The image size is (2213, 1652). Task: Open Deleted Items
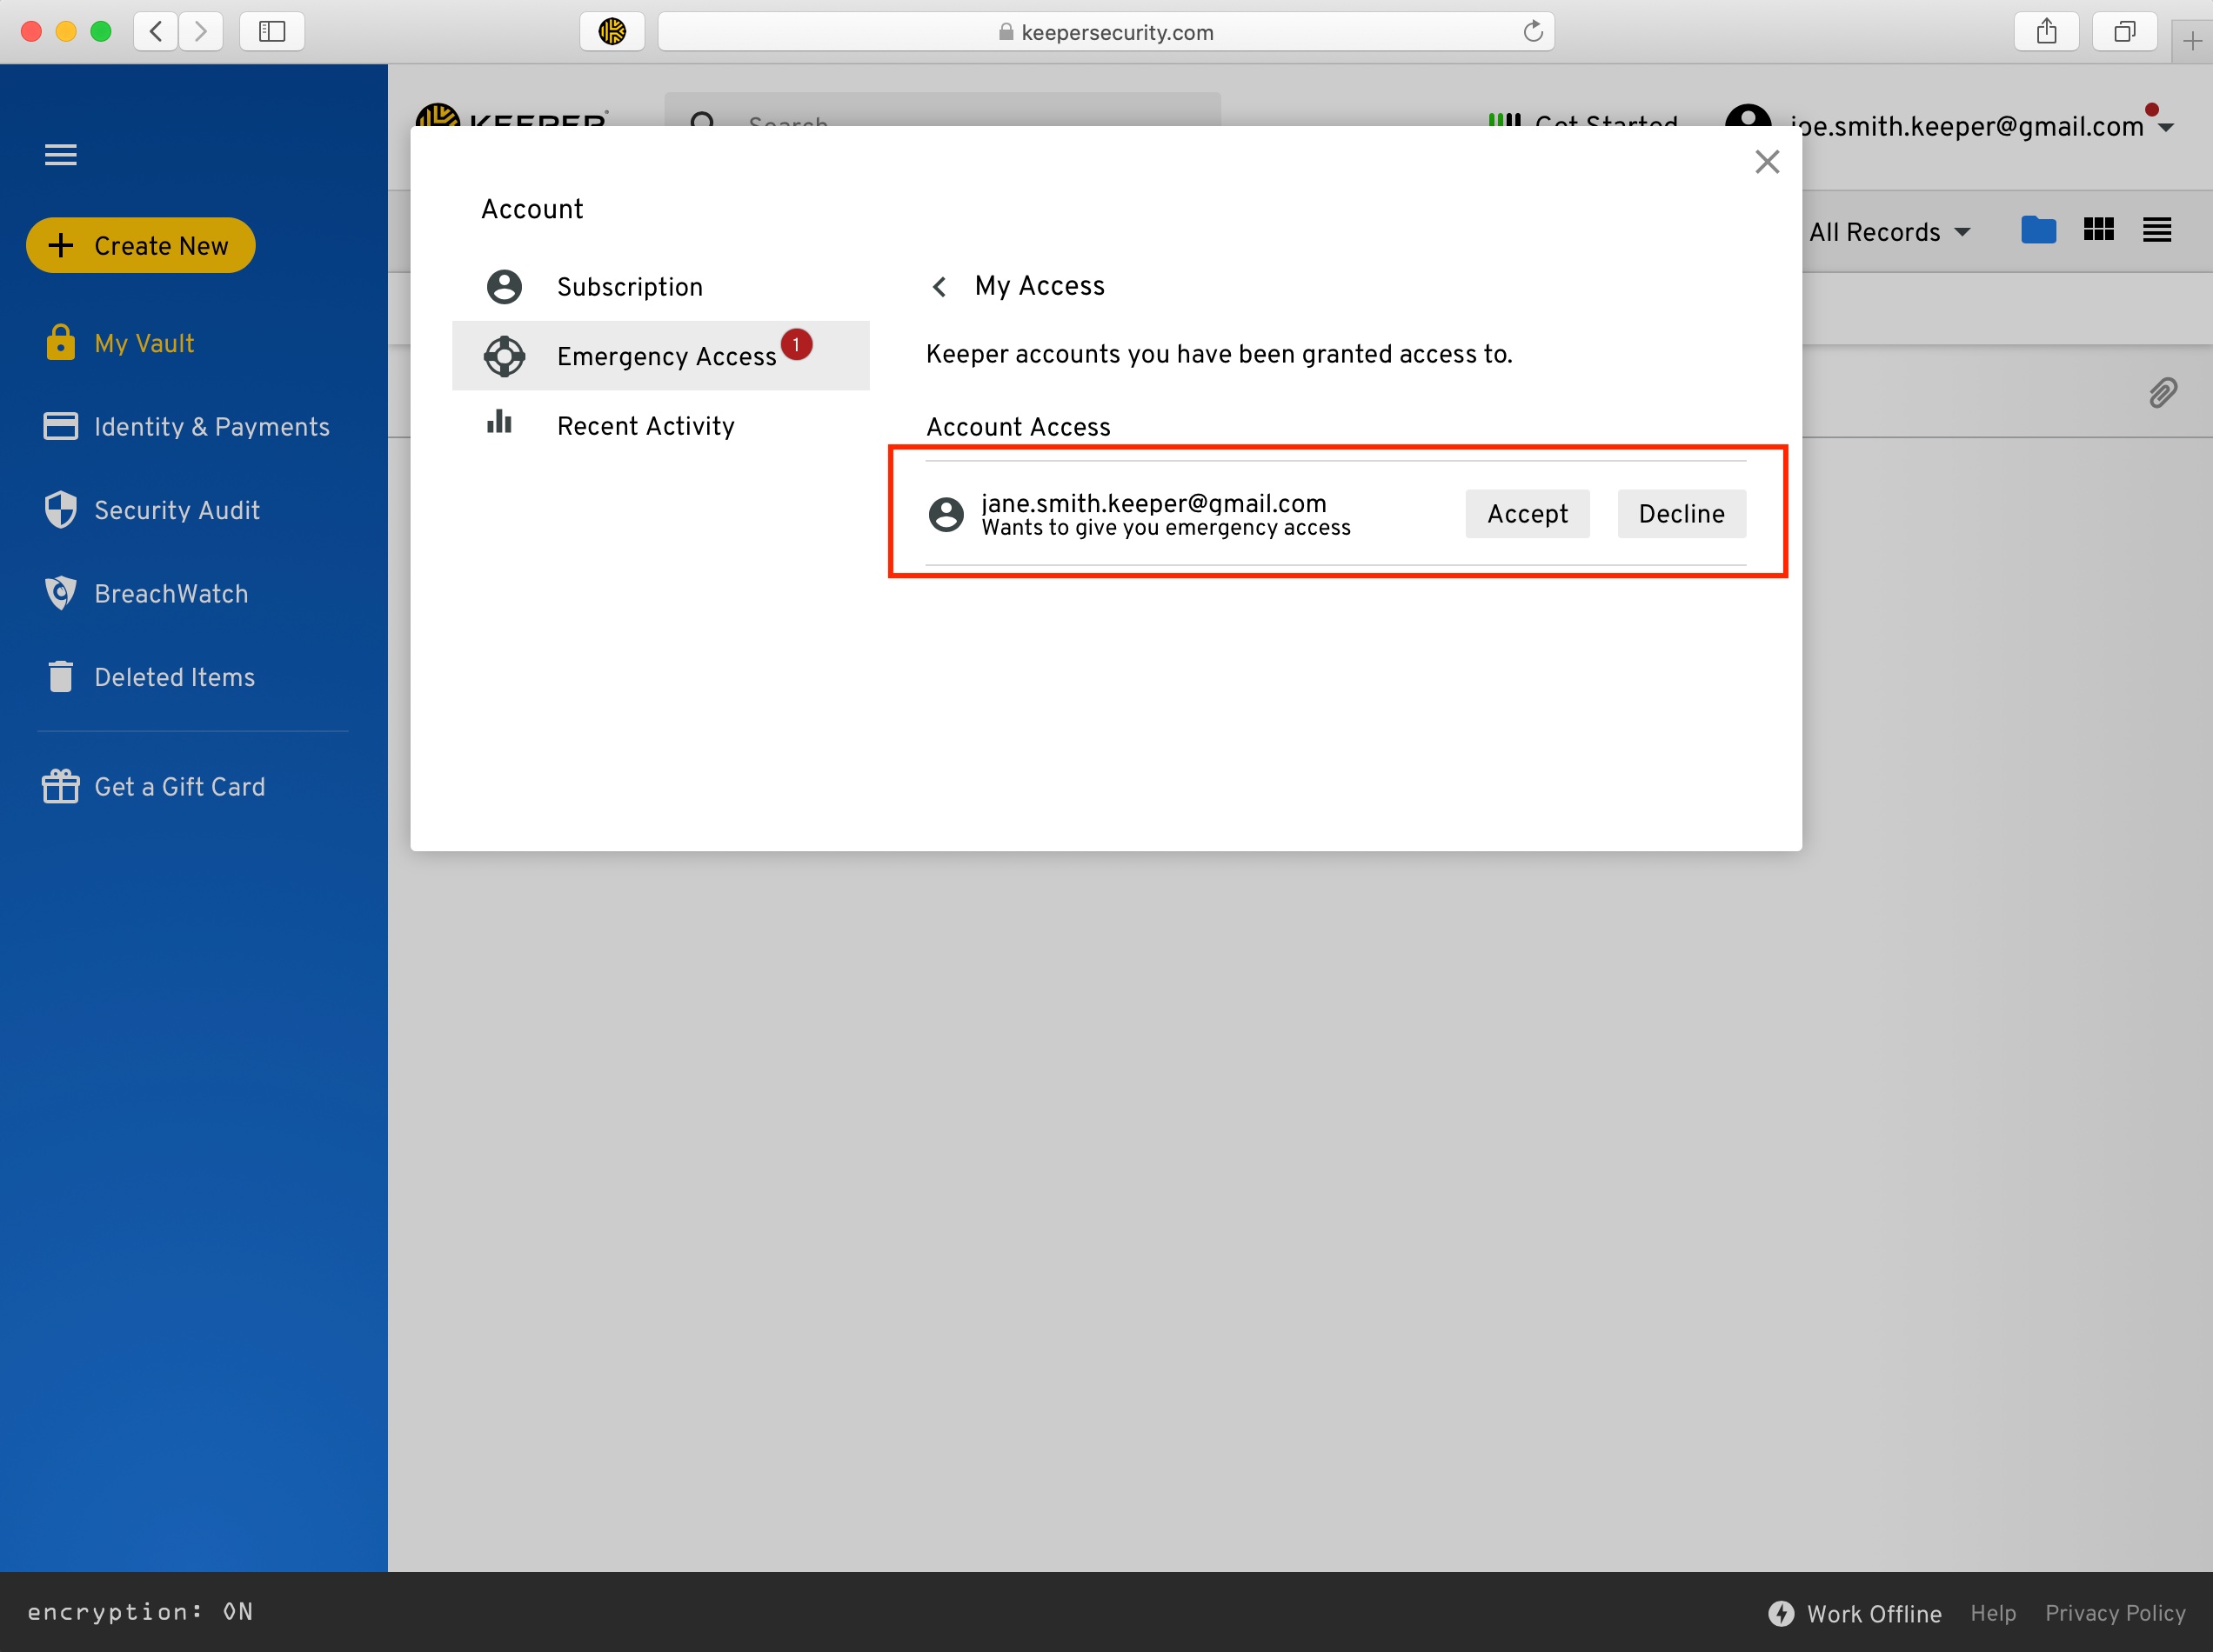tap(174, 677)
